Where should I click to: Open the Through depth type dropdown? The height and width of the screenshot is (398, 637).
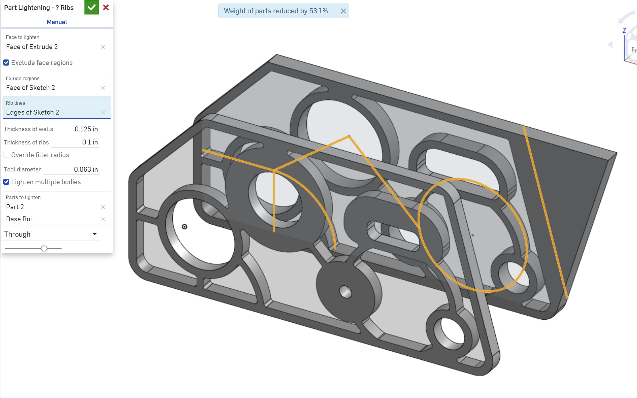[51, 234]
